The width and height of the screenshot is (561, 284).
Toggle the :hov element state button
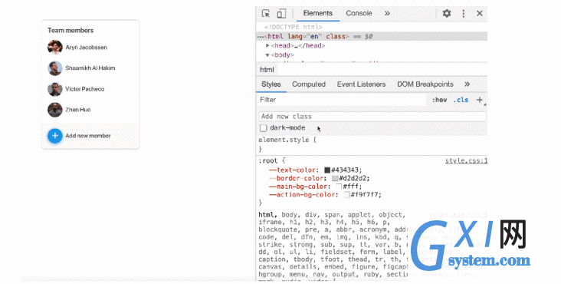pyautogui.click(x=439, y=100)
